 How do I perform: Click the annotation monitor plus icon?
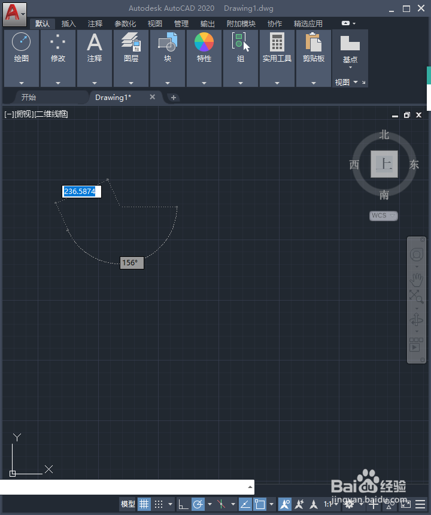tap(374, 504)
